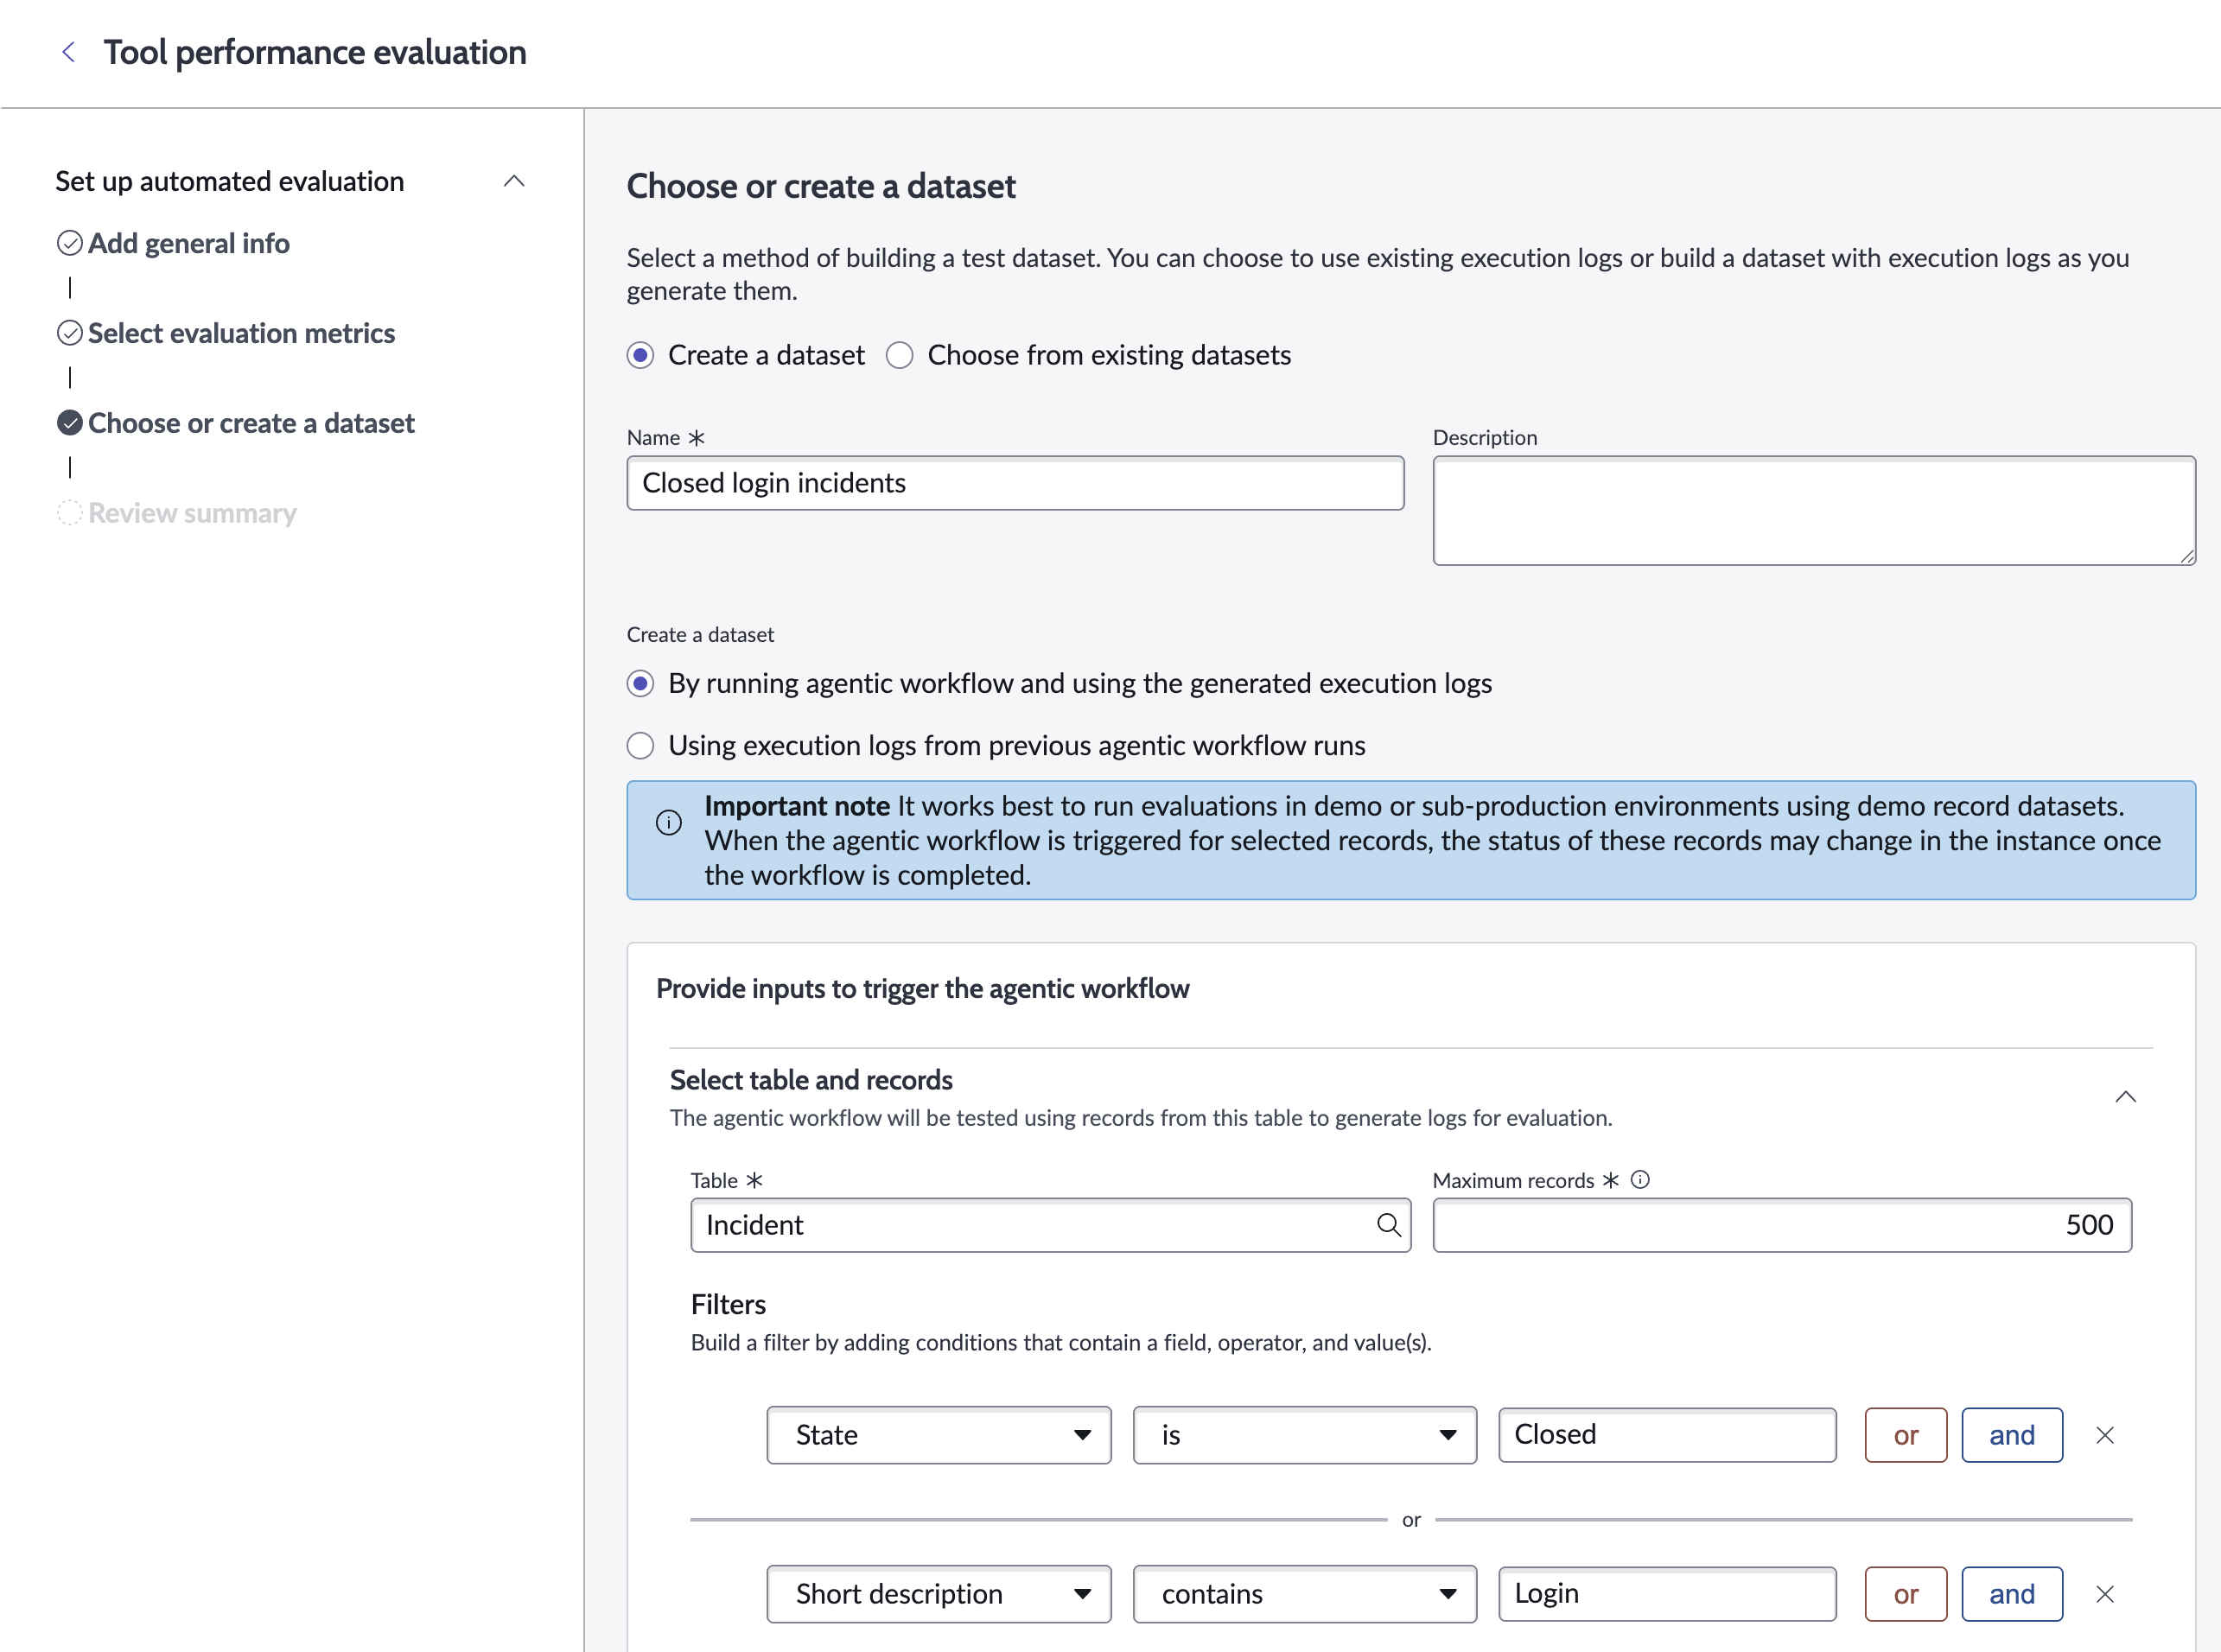
Task: Click the search magnifier in the Table field
Action: [1388, 1225]
